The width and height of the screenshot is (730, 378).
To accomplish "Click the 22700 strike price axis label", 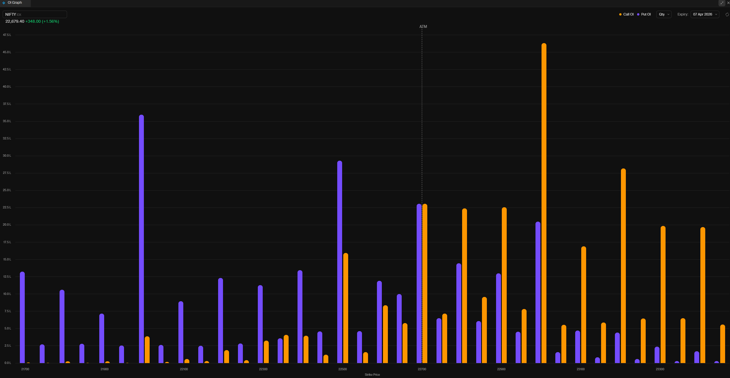I will pyautogui.click(x=422, y=369).
